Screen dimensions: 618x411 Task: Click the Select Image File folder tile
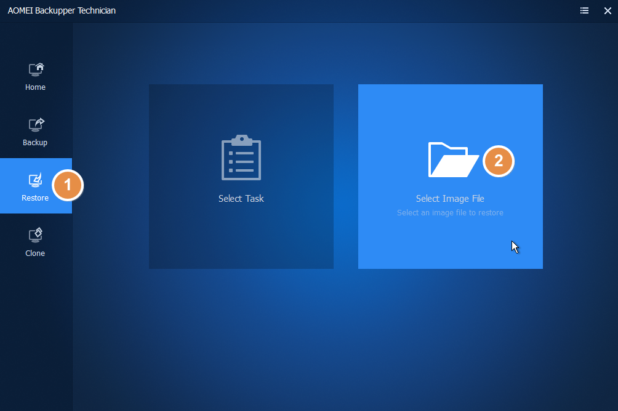[451, 177]
